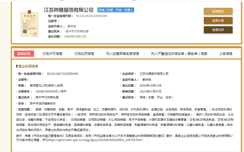Click the 信息打印 button
The height and width of the screenshot is (152, 244).
[x=218, y=30]
